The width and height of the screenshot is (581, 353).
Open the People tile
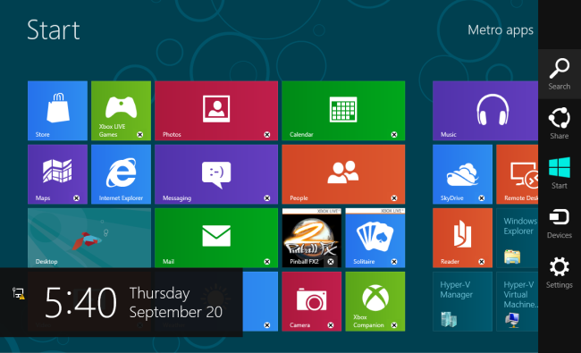(x=343, y=174)
